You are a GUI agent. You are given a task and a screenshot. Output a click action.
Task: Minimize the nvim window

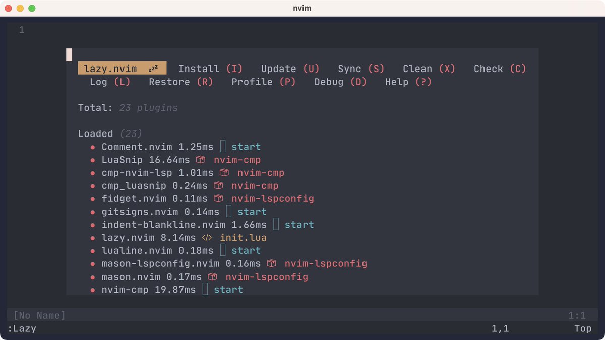pos(20,8)
